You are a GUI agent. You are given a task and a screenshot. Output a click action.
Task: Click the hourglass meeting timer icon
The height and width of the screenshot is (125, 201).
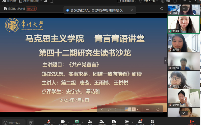tap(20, 1)
